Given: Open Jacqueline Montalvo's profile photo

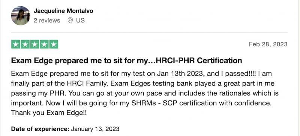Looking at the screenshot, I should pyautogui.click(x=21, y=16).
